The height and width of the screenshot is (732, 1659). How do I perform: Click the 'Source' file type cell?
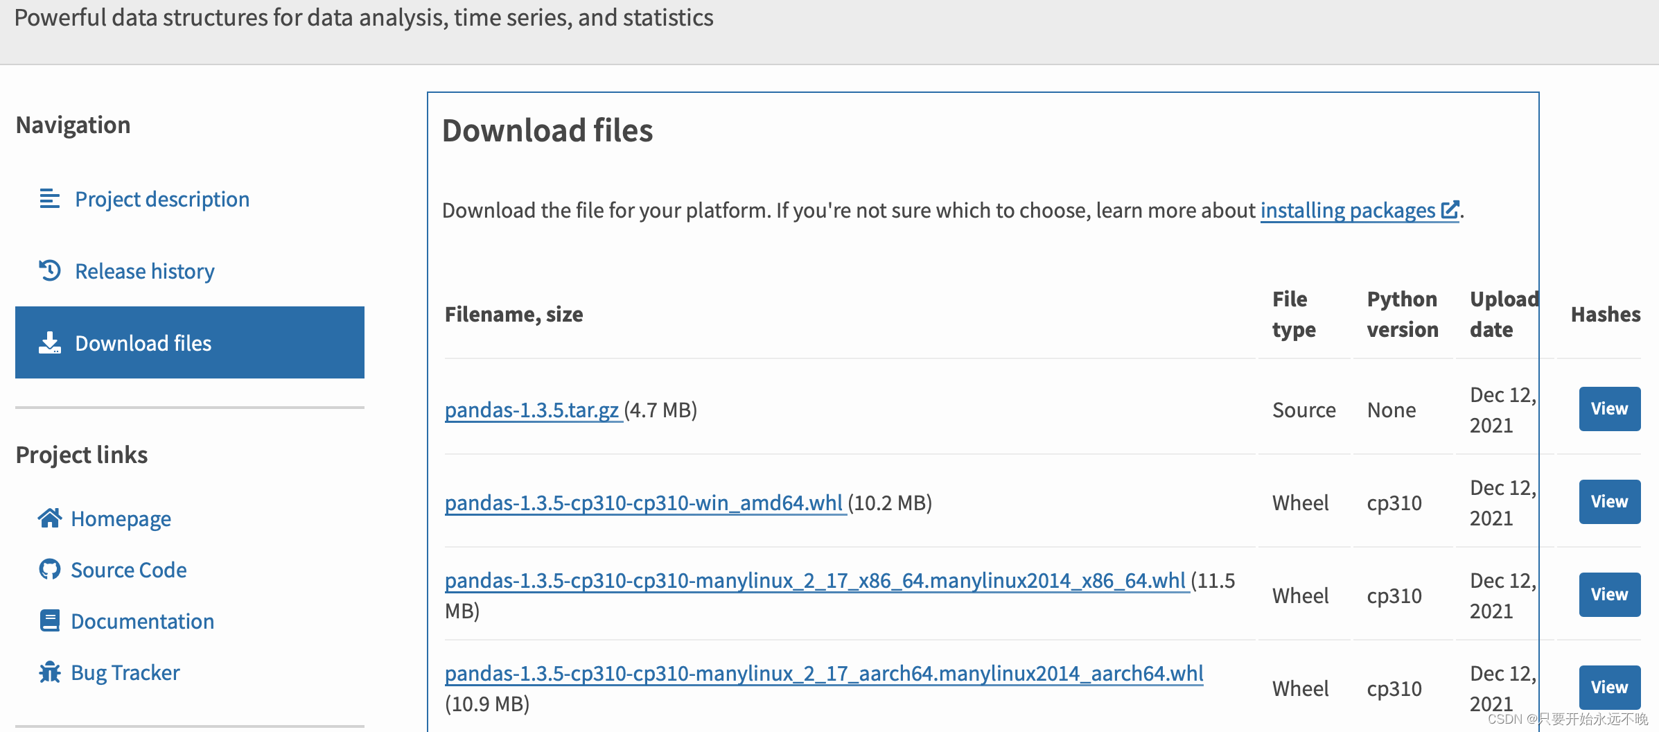pyautogui.click(x=1304, y=410)
